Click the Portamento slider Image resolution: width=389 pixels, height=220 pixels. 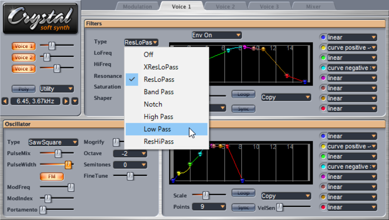[x=57, y=210]
